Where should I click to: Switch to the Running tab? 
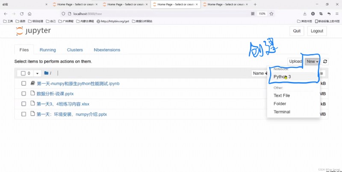pyautogui.click(x=48, y=50)
